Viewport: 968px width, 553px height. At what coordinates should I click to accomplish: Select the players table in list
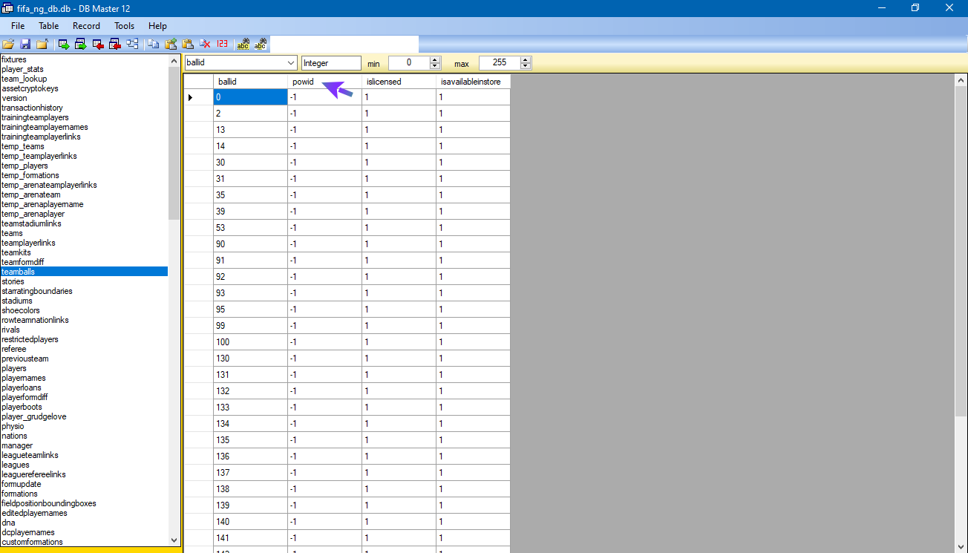[x=84, y=368]
